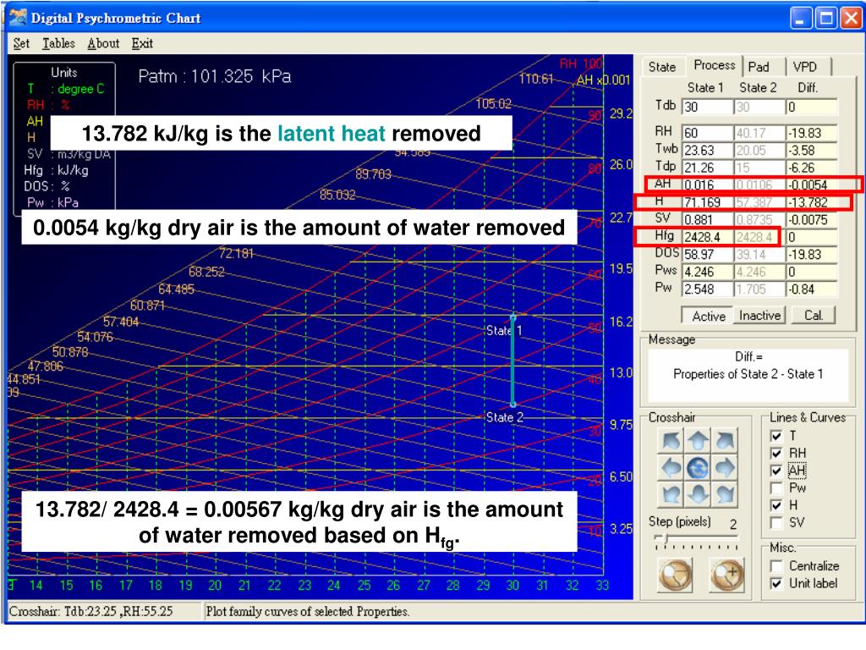Open the VPD tab
The width and height of the screenshot is (866, 650).
pyautogui.click(x=805, y=67)
